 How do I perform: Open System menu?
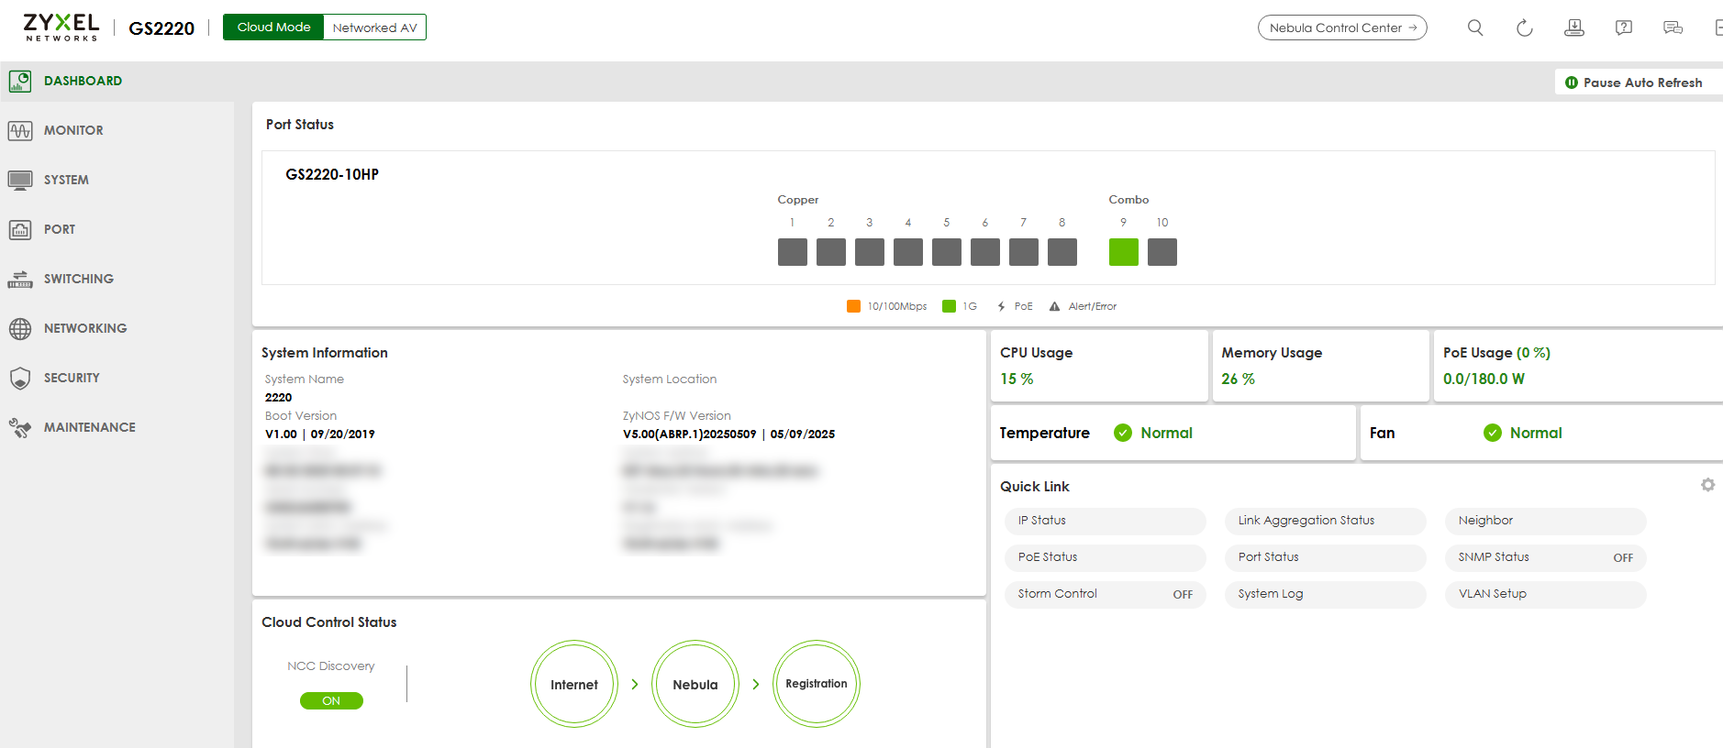click(x=66, y=181)
